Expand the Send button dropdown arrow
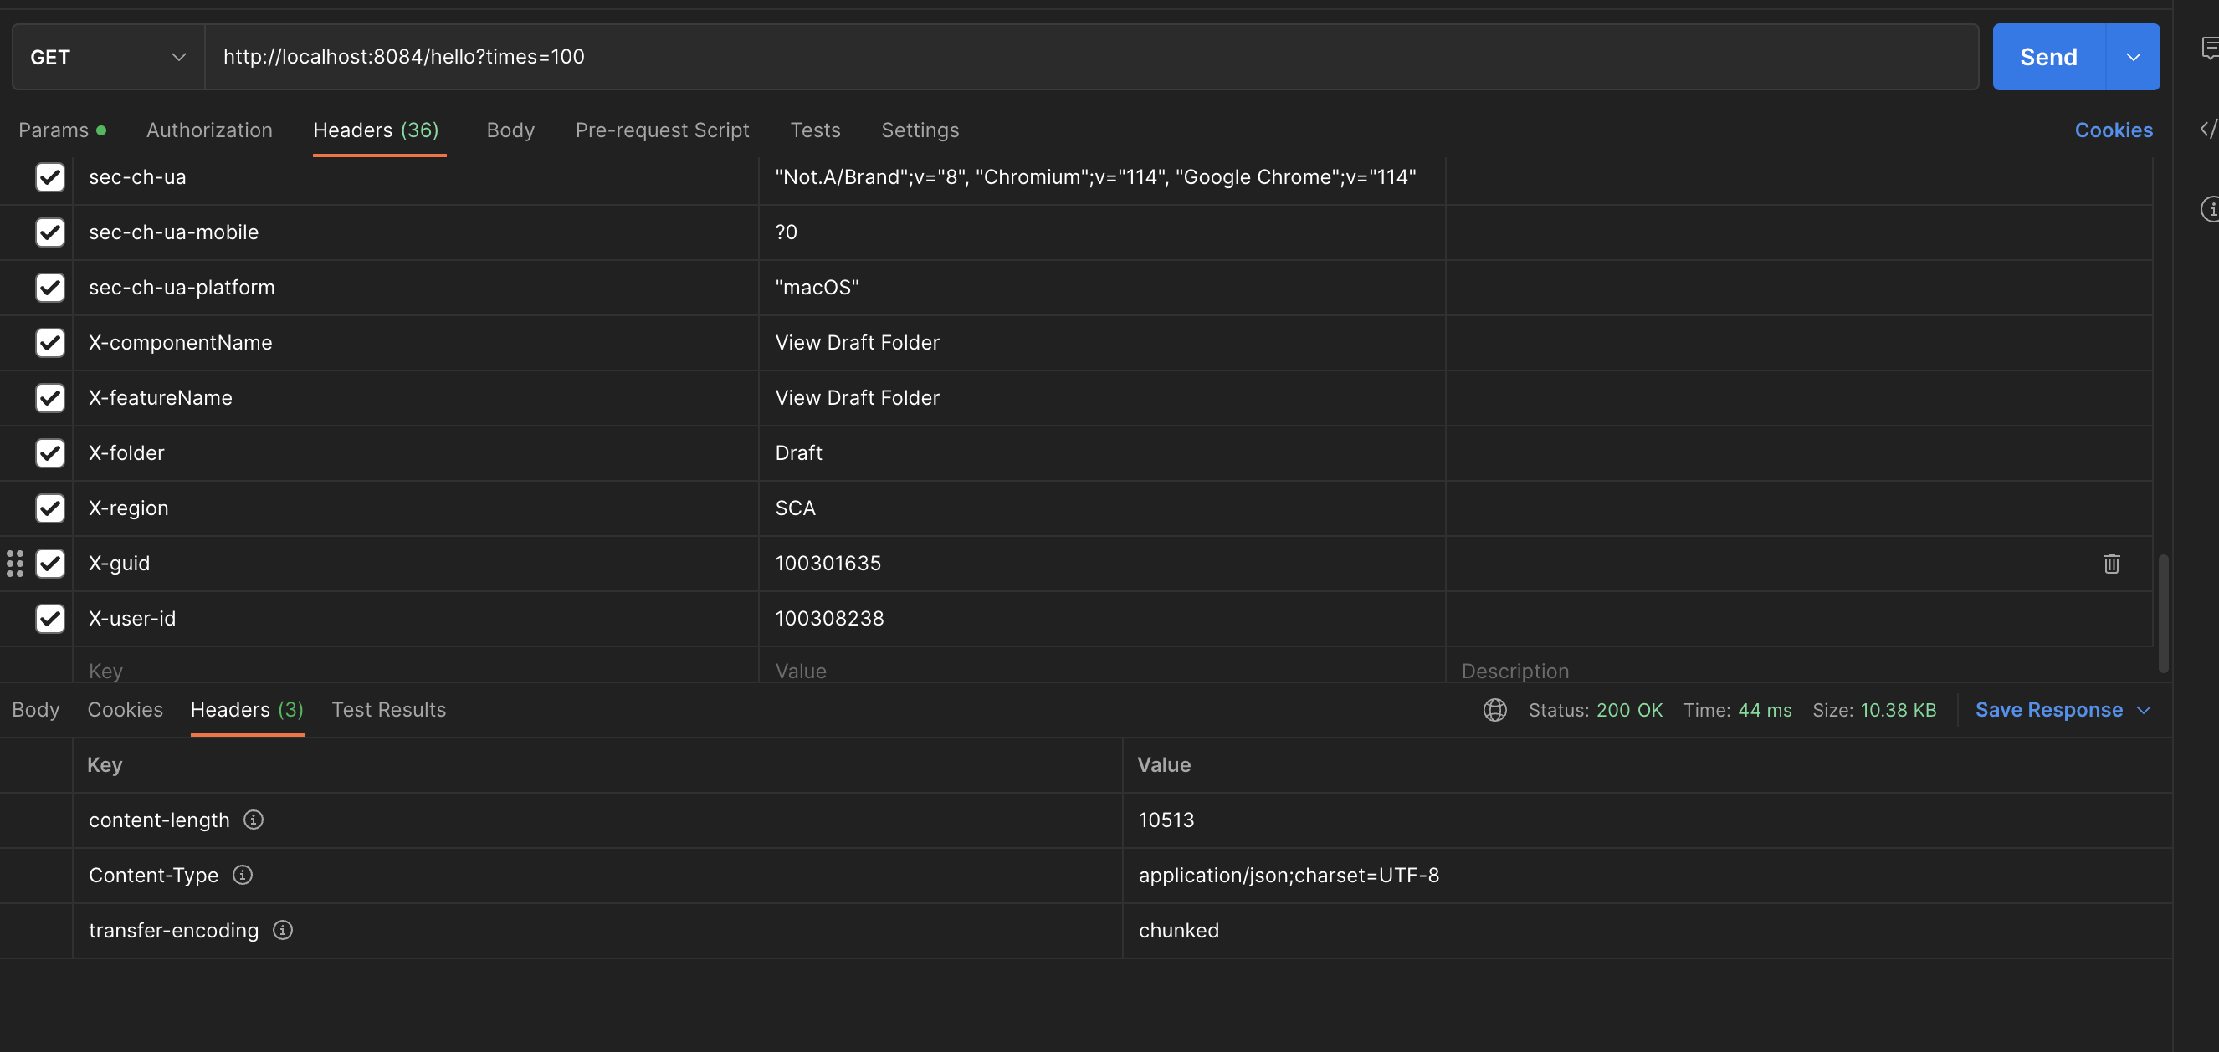Image resolution: width=2219 pixels, height=1052 pixels. 2134,57
